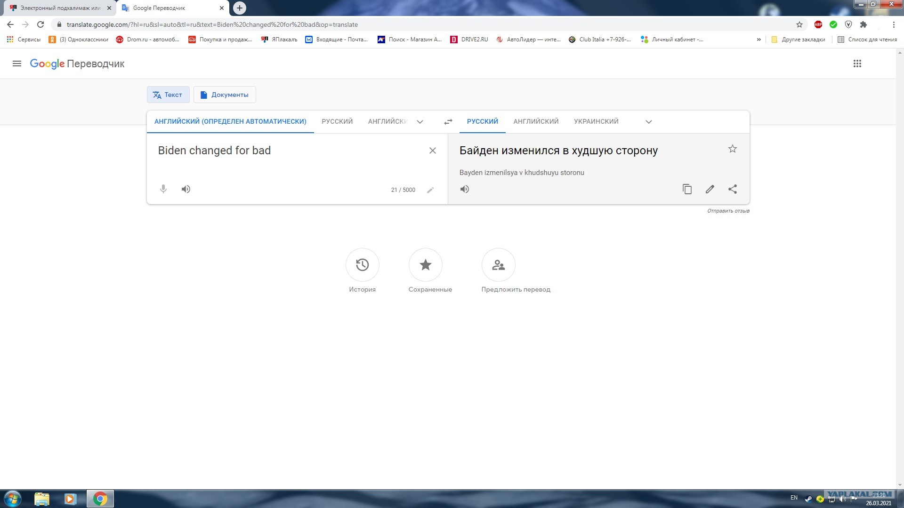
Task: Suggest an edit to the translation
Action: (710, 189)
